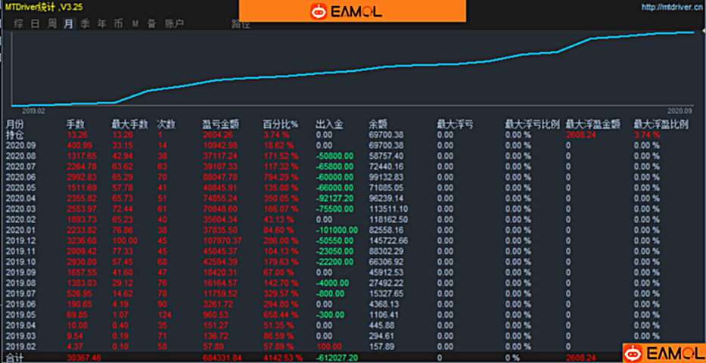The image size is (706, 363).
Task: Click the 备 tab
Action: pos(151,23)
